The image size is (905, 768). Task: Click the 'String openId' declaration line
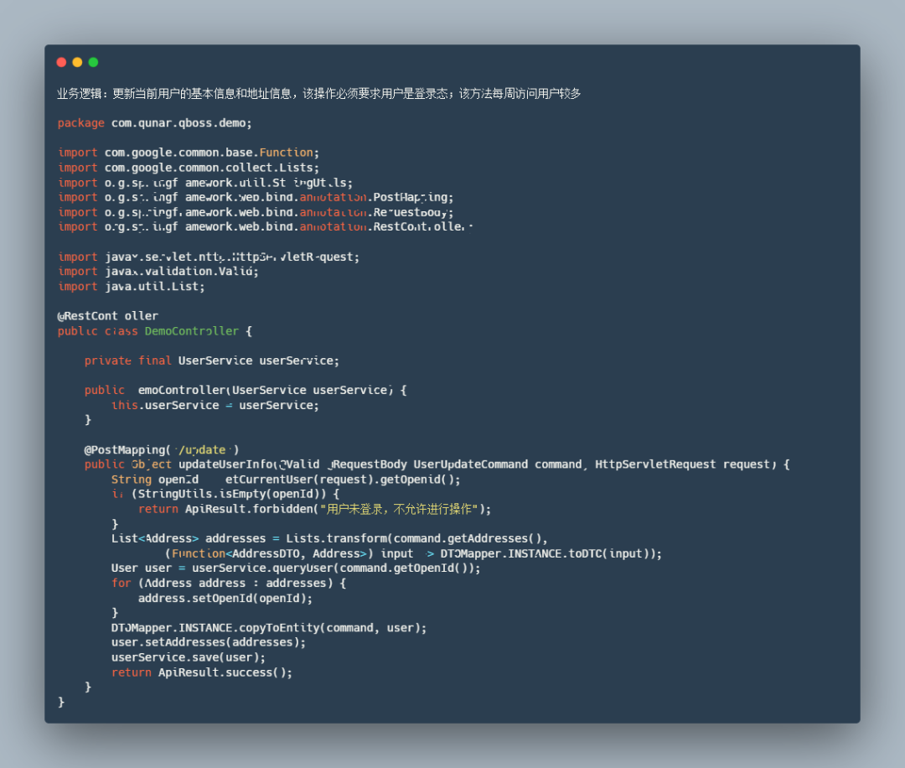(286, 480)
